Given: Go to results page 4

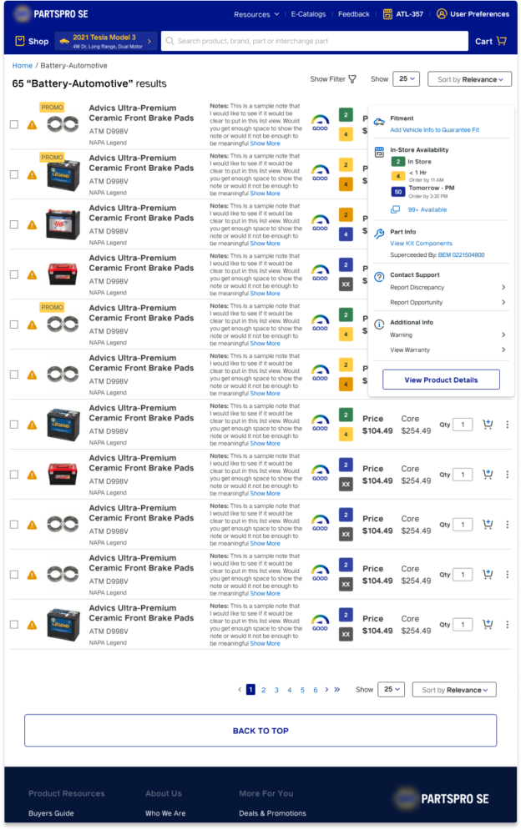Looking at the screenshot, I should [290, 690].
